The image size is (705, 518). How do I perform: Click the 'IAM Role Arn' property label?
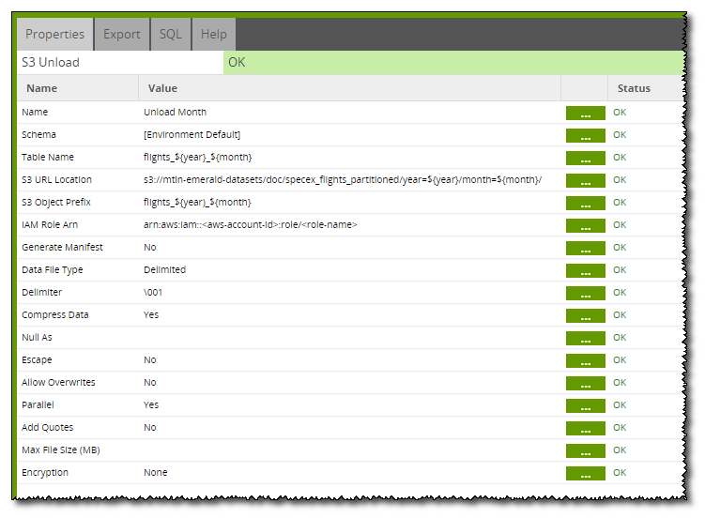(50, 224)
